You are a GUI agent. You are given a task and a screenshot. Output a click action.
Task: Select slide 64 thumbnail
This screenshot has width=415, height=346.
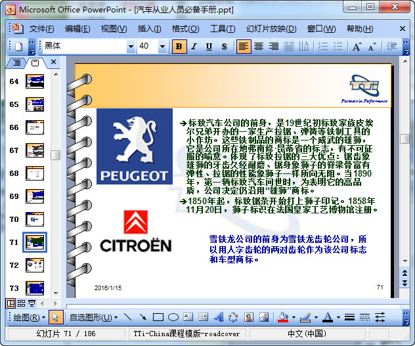[35, 81]
